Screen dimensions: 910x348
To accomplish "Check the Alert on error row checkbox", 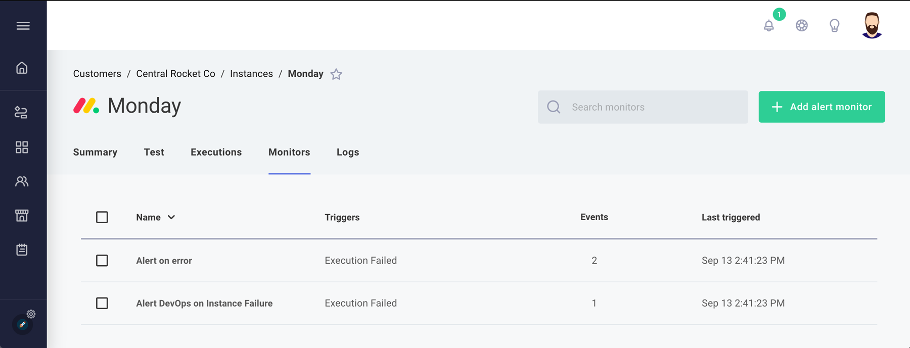I will coord(102,261).
